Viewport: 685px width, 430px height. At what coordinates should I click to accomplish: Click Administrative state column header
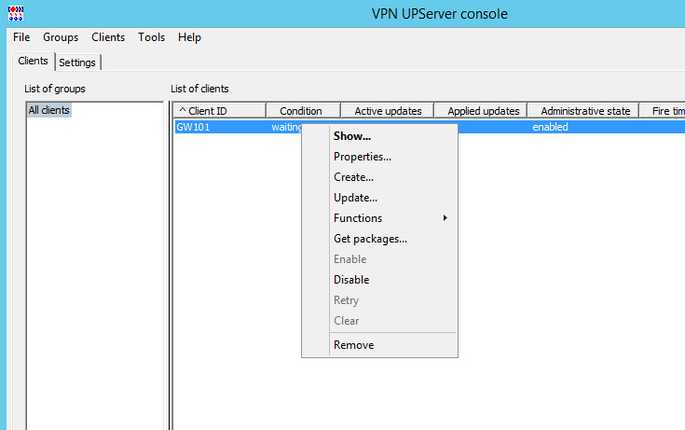pyautogui.click(x=583, y=111)
